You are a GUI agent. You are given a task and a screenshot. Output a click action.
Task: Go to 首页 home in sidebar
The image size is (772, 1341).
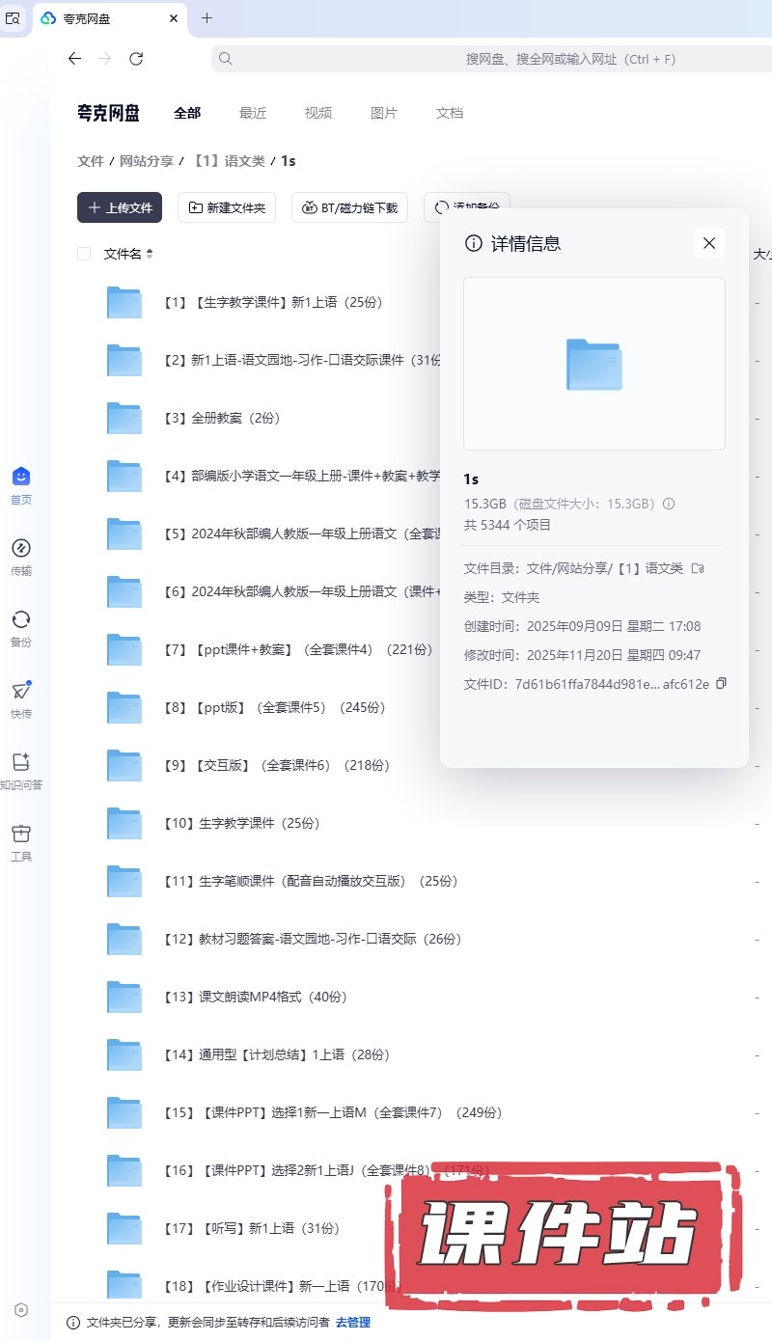click(x=21, y=477)
